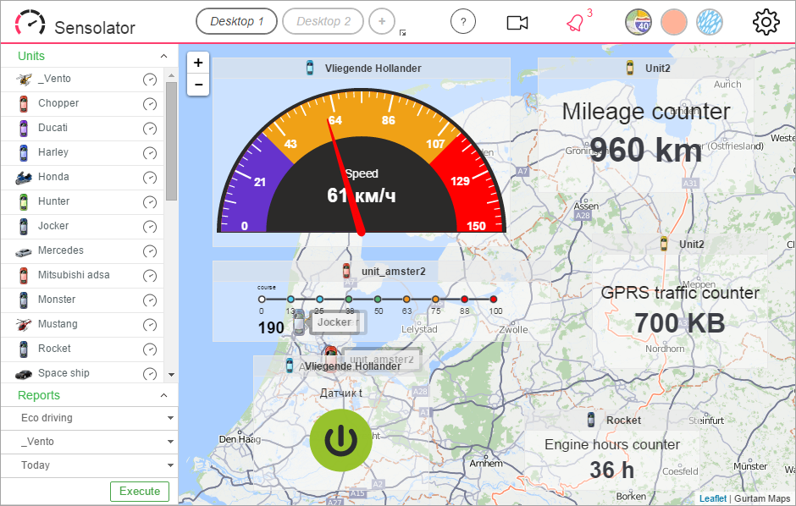Open settings gear icon

click(x=766, y=22)
